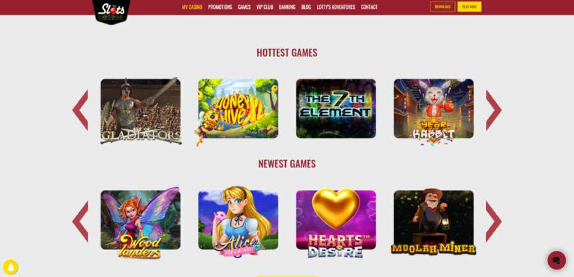Open the VIP Club page

click(x=265, y=7)
